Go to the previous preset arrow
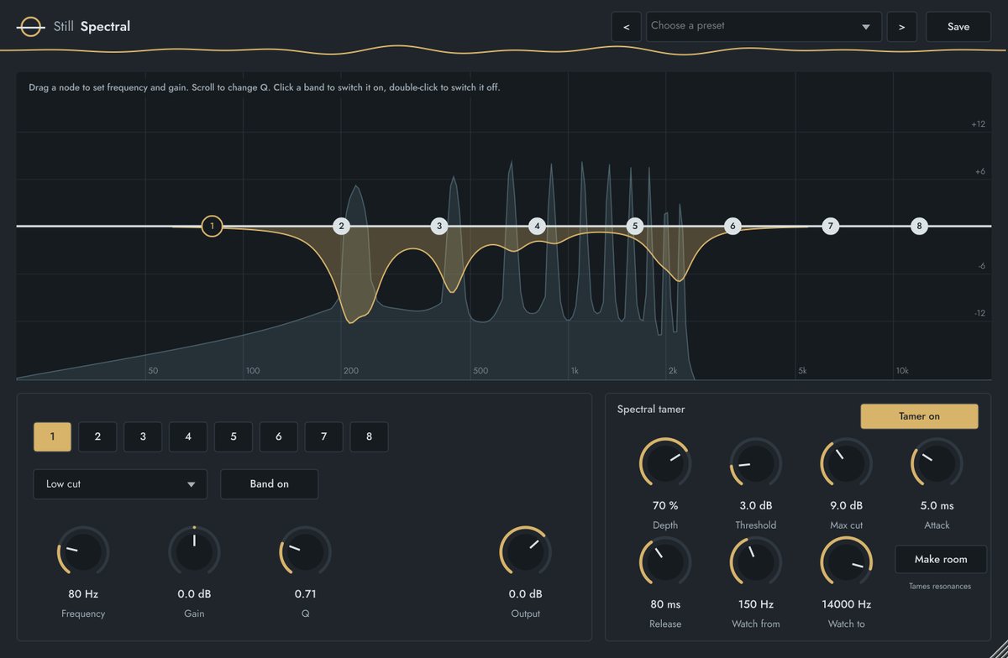Screen dimensions: 1008x658 [626, 27]
